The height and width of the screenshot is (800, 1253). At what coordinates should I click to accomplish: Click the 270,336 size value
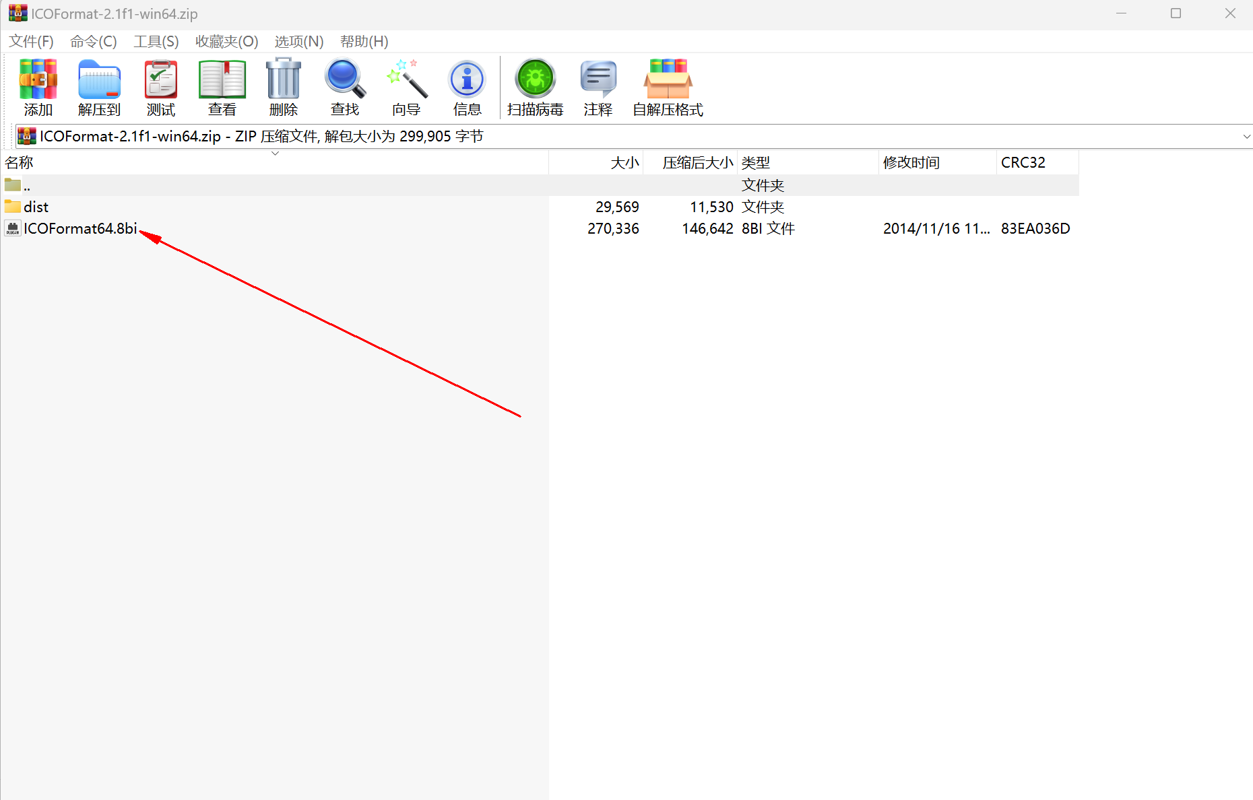coord(613,228)
